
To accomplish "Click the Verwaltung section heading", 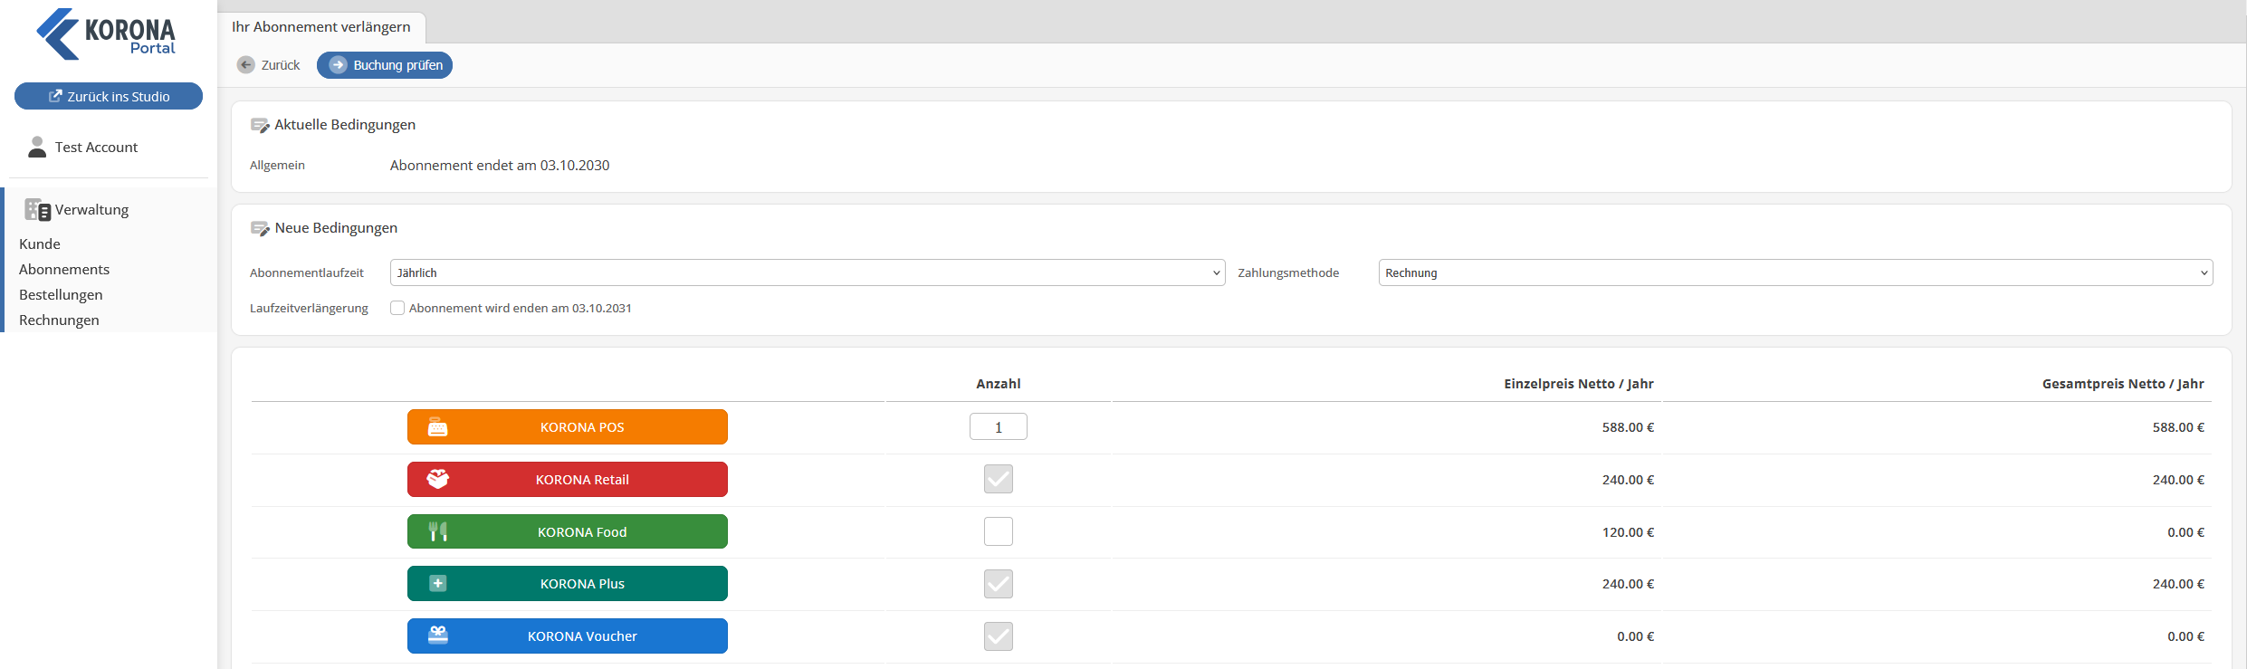I will pyautogui.click(x=91, y=210).
